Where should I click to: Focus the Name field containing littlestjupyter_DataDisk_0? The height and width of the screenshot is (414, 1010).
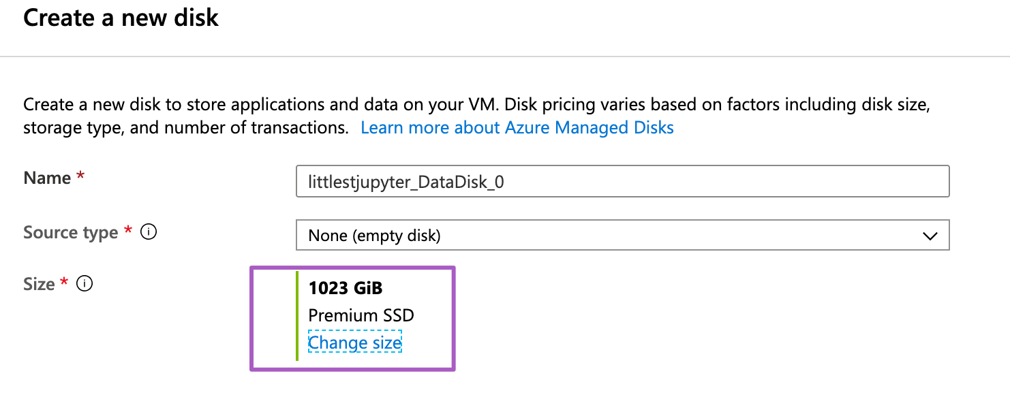(622, 182)
